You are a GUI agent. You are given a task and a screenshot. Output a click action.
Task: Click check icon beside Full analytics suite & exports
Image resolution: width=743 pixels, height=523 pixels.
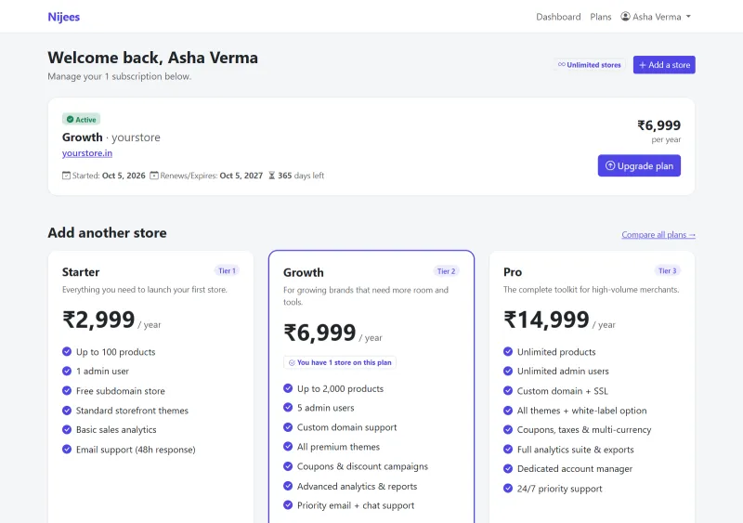tap(508, 449)
